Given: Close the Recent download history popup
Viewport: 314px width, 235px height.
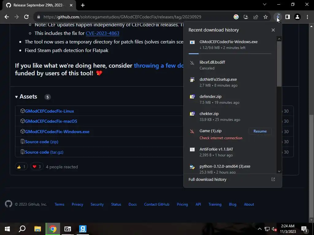Looking at the screenshot, I should coord(273,30).
